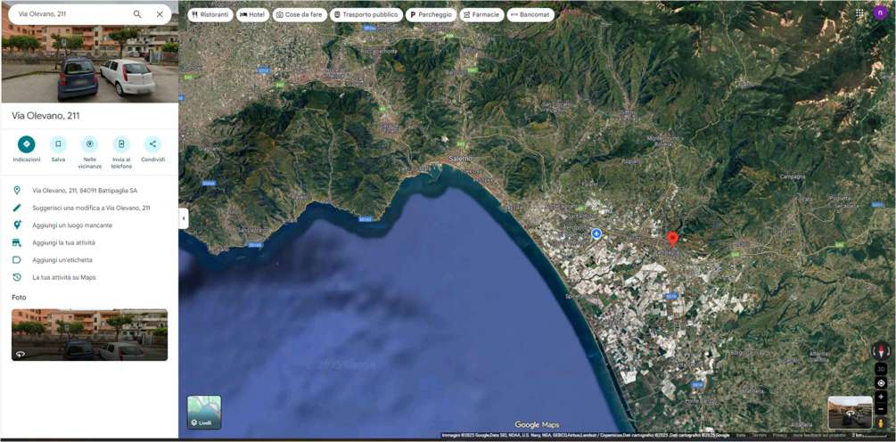Click the my-location target icon
896x442 pixels.
pos(881,383)
